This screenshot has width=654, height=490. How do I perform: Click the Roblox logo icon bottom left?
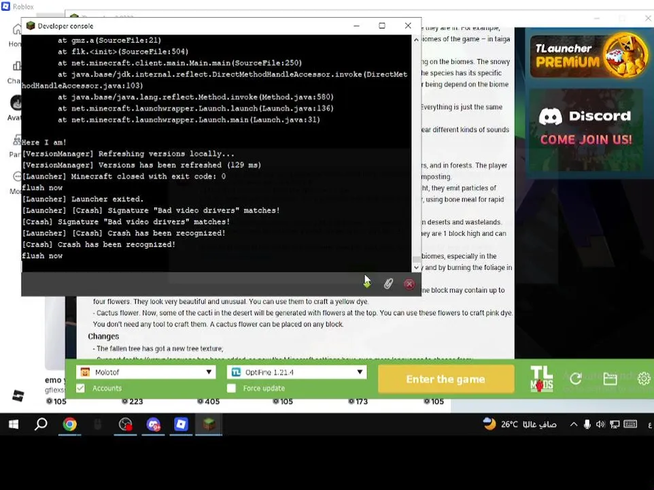coord(18,395)
